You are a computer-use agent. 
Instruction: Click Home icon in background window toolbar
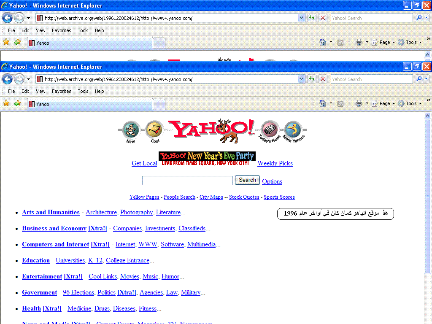coord(323,42)
